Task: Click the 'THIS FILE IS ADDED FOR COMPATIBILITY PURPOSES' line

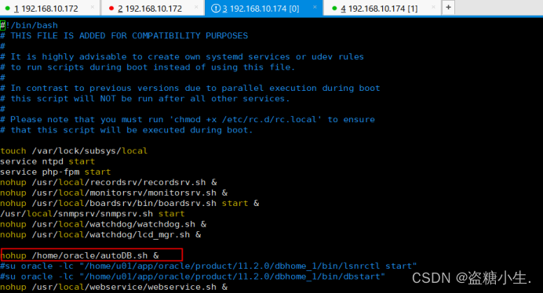Action: click(x=124, y=35)
